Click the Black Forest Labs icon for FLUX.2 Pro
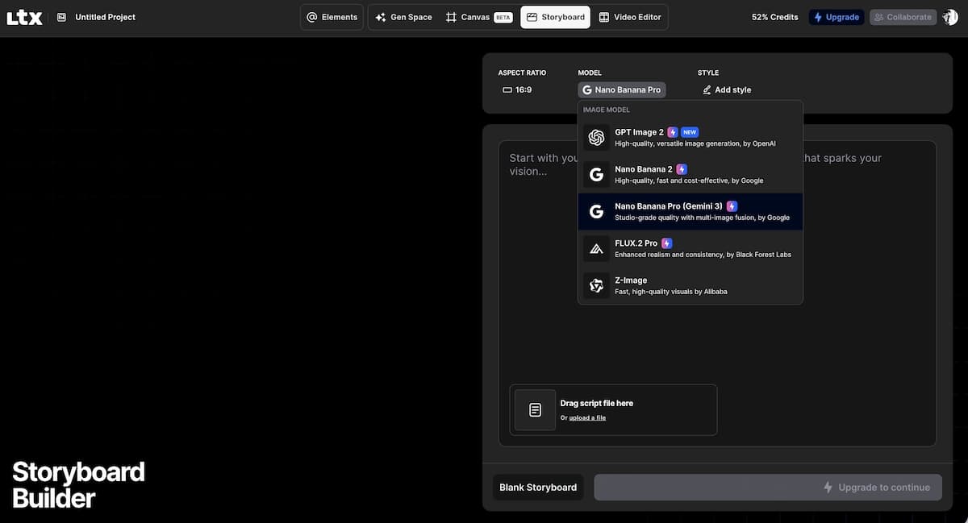Screen dimensions: 968x523 pos(596,249)
